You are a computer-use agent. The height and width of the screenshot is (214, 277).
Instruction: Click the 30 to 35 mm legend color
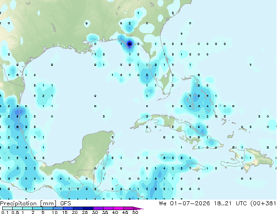point(98,208)
